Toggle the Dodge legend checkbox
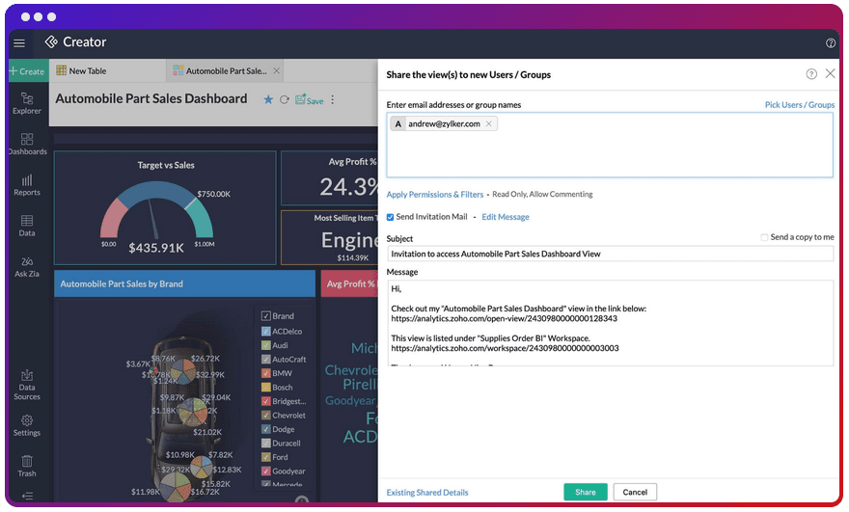The height and width of the screenshot is (512, 849). (266, 429)
